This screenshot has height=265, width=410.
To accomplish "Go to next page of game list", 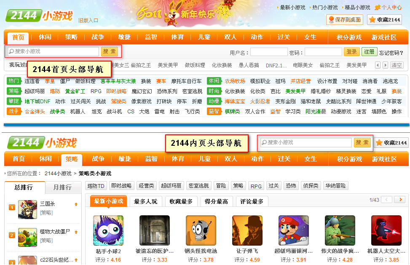I will pos(399,200).
